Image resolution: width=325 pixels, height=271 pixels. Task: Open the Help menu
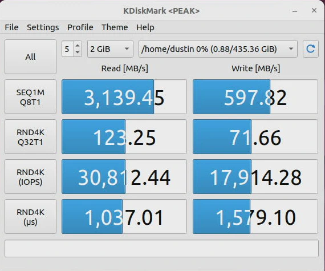pos(145,27)
